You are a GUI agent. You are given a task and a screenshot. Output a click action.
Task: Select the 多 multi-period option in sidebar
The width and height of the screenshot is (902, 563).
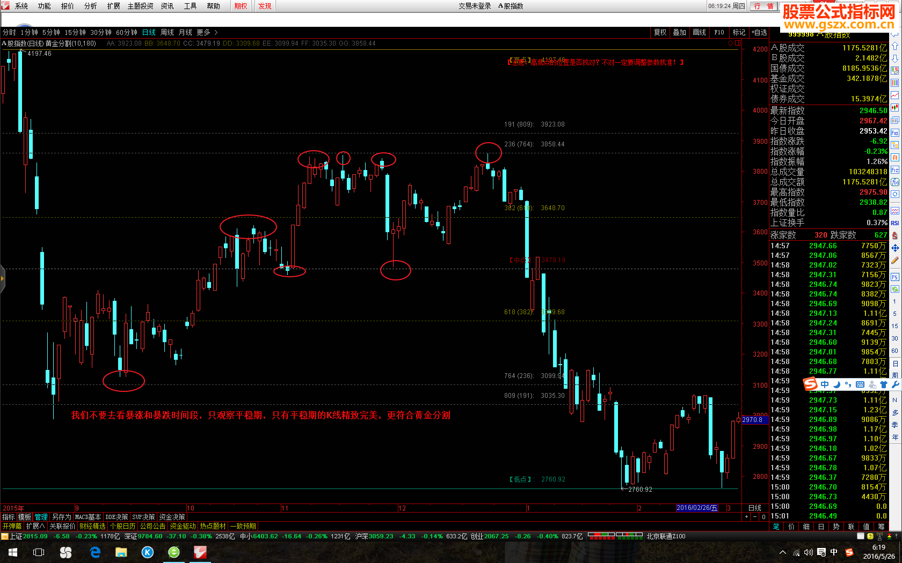coord(895,412)
